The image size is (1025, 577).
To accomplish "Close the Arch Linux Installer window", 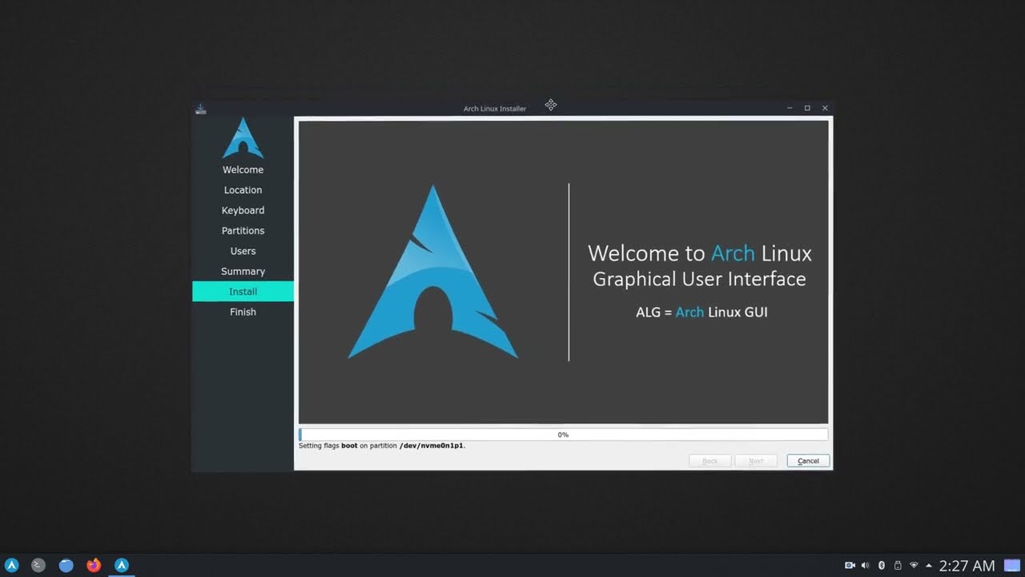I will [825, 108].
